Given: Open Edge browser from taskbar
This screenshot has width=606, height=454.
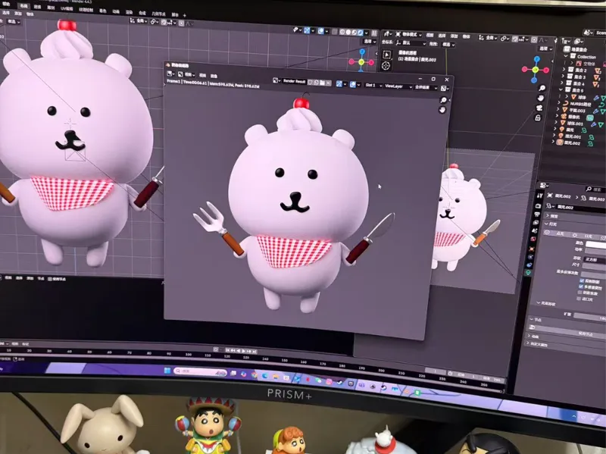Looking at the screenshot, I should click(265, 375).
